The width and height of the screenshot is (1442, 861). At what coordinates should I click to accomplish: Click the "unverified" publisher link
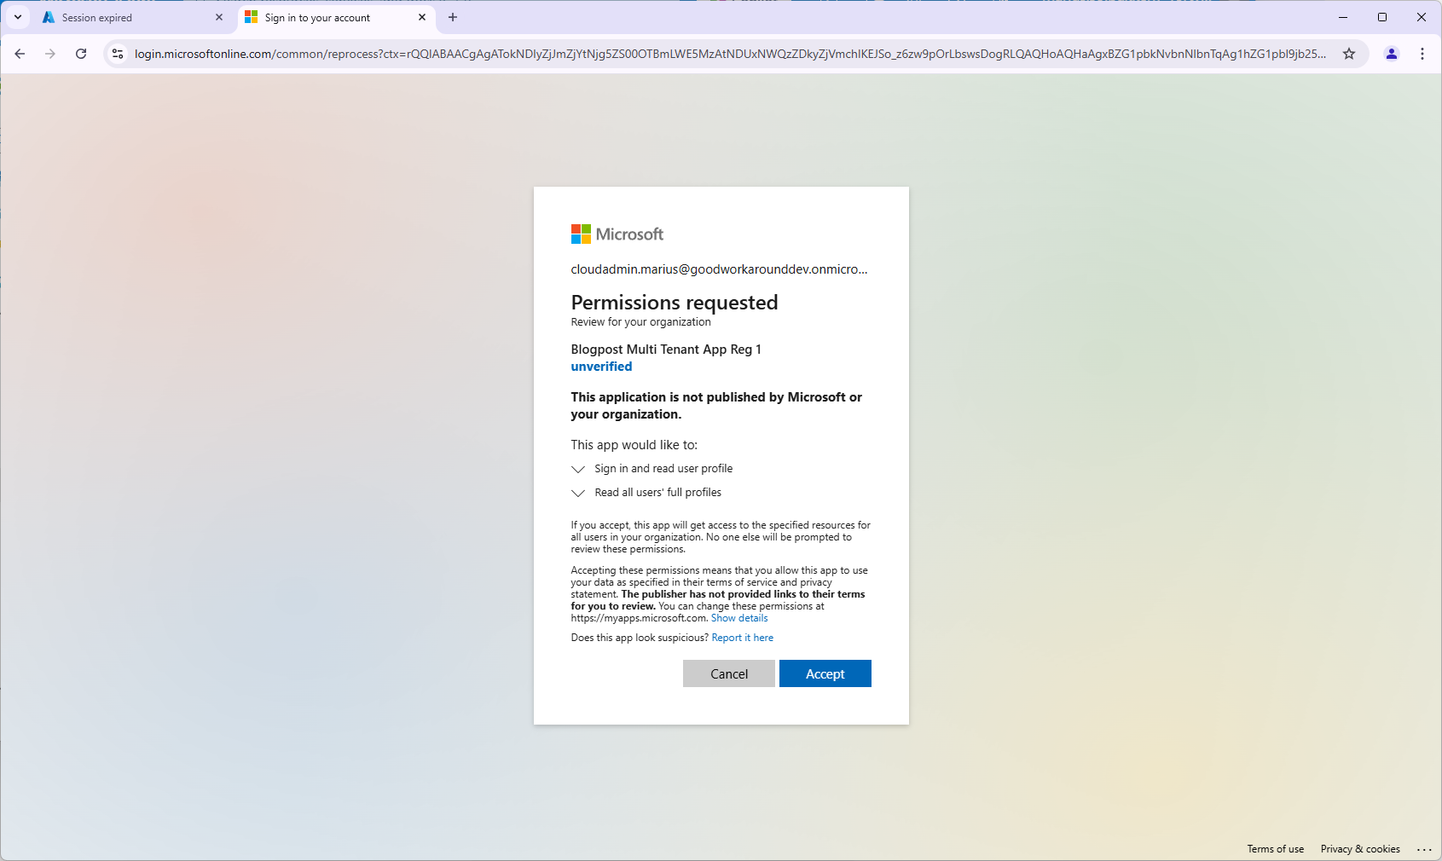(601, 367)
